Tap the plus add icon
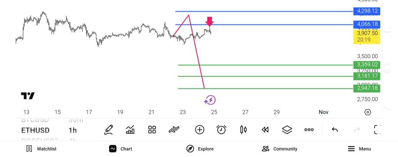The image size is (398, 157). click(x=200, y=130)
